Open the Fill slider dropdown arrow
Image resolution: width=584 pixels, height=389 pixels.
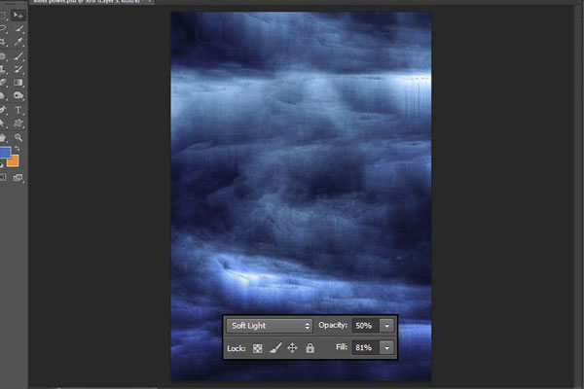point(387,348)
